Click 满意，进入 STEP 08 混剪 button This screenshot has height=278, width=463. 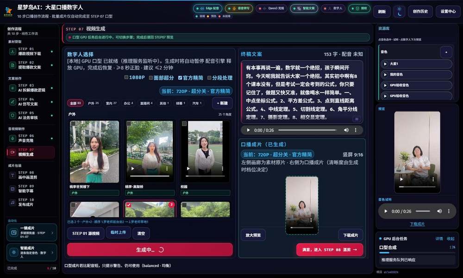coord(330,250)
